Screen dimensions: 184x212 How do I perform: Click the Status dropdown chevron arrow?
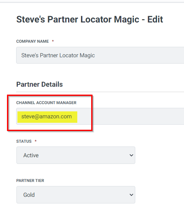point(131,155)
